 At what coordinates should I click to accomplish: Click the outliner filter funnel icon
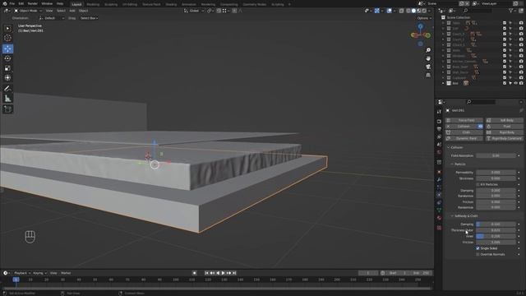(x=511, y=11)
